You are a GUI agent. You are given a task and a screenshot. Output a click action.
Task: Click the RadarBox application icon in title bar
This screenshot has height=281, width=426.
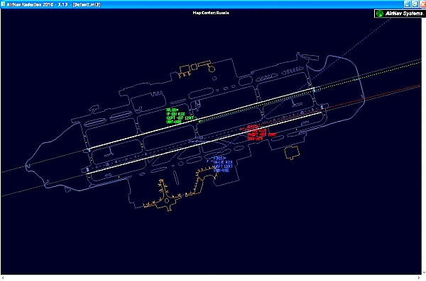pos(3,4)
